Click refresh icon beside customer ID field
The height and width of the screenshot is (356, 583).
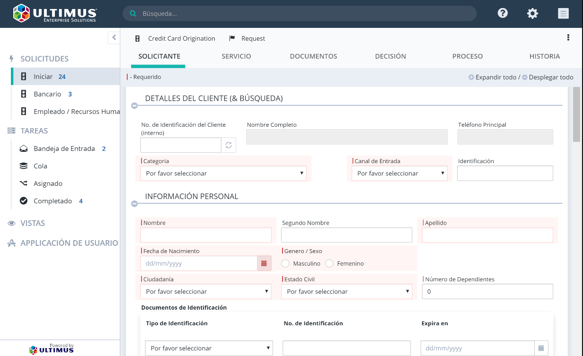click(x=229, y=145)
